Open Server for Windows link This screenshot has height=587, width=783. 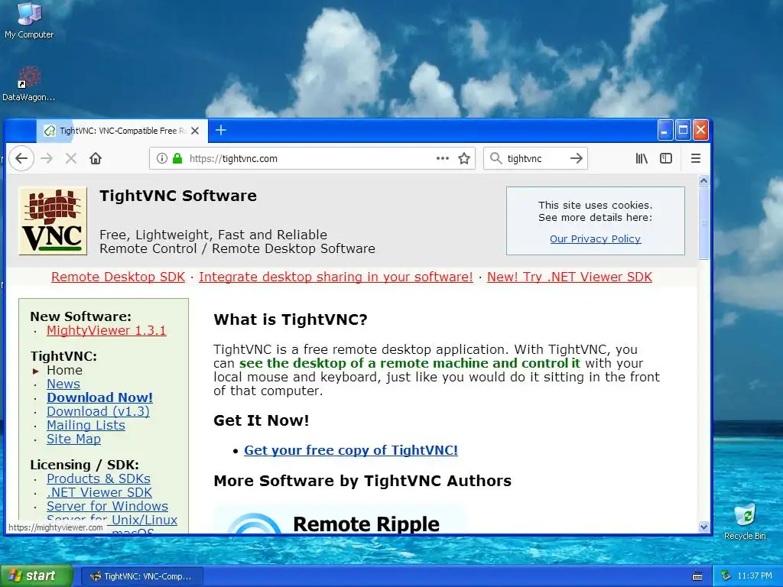tap(107, 506)
